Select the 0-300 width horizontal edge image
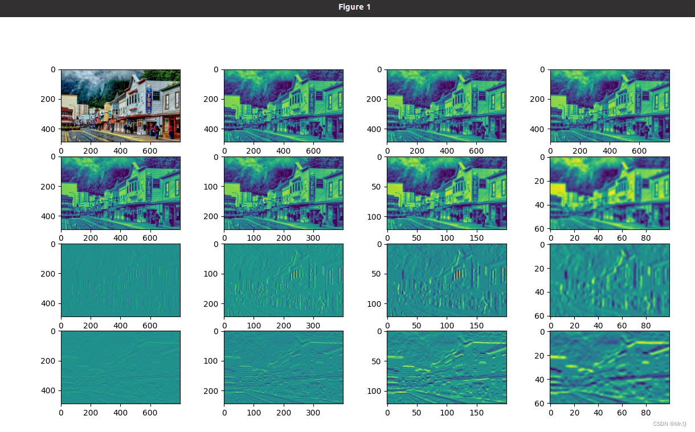Screen dimensions: 695x432 (x=283, y=367)
